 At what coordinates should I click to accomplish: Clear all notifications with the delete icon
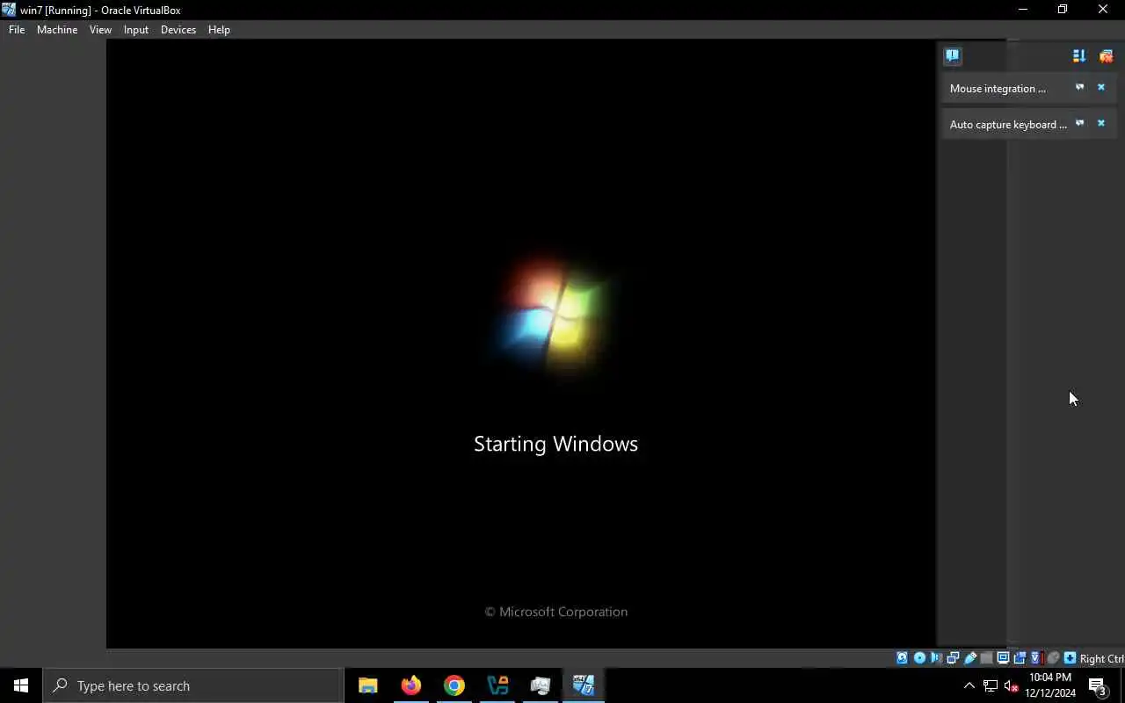[1106, 55]
